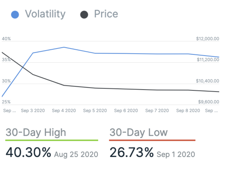
Task: Click the 40% volatility axis label
Action: click(6, 39)
